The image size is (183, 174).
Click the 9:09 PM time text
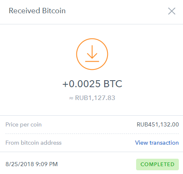click(x=46, y=164)
